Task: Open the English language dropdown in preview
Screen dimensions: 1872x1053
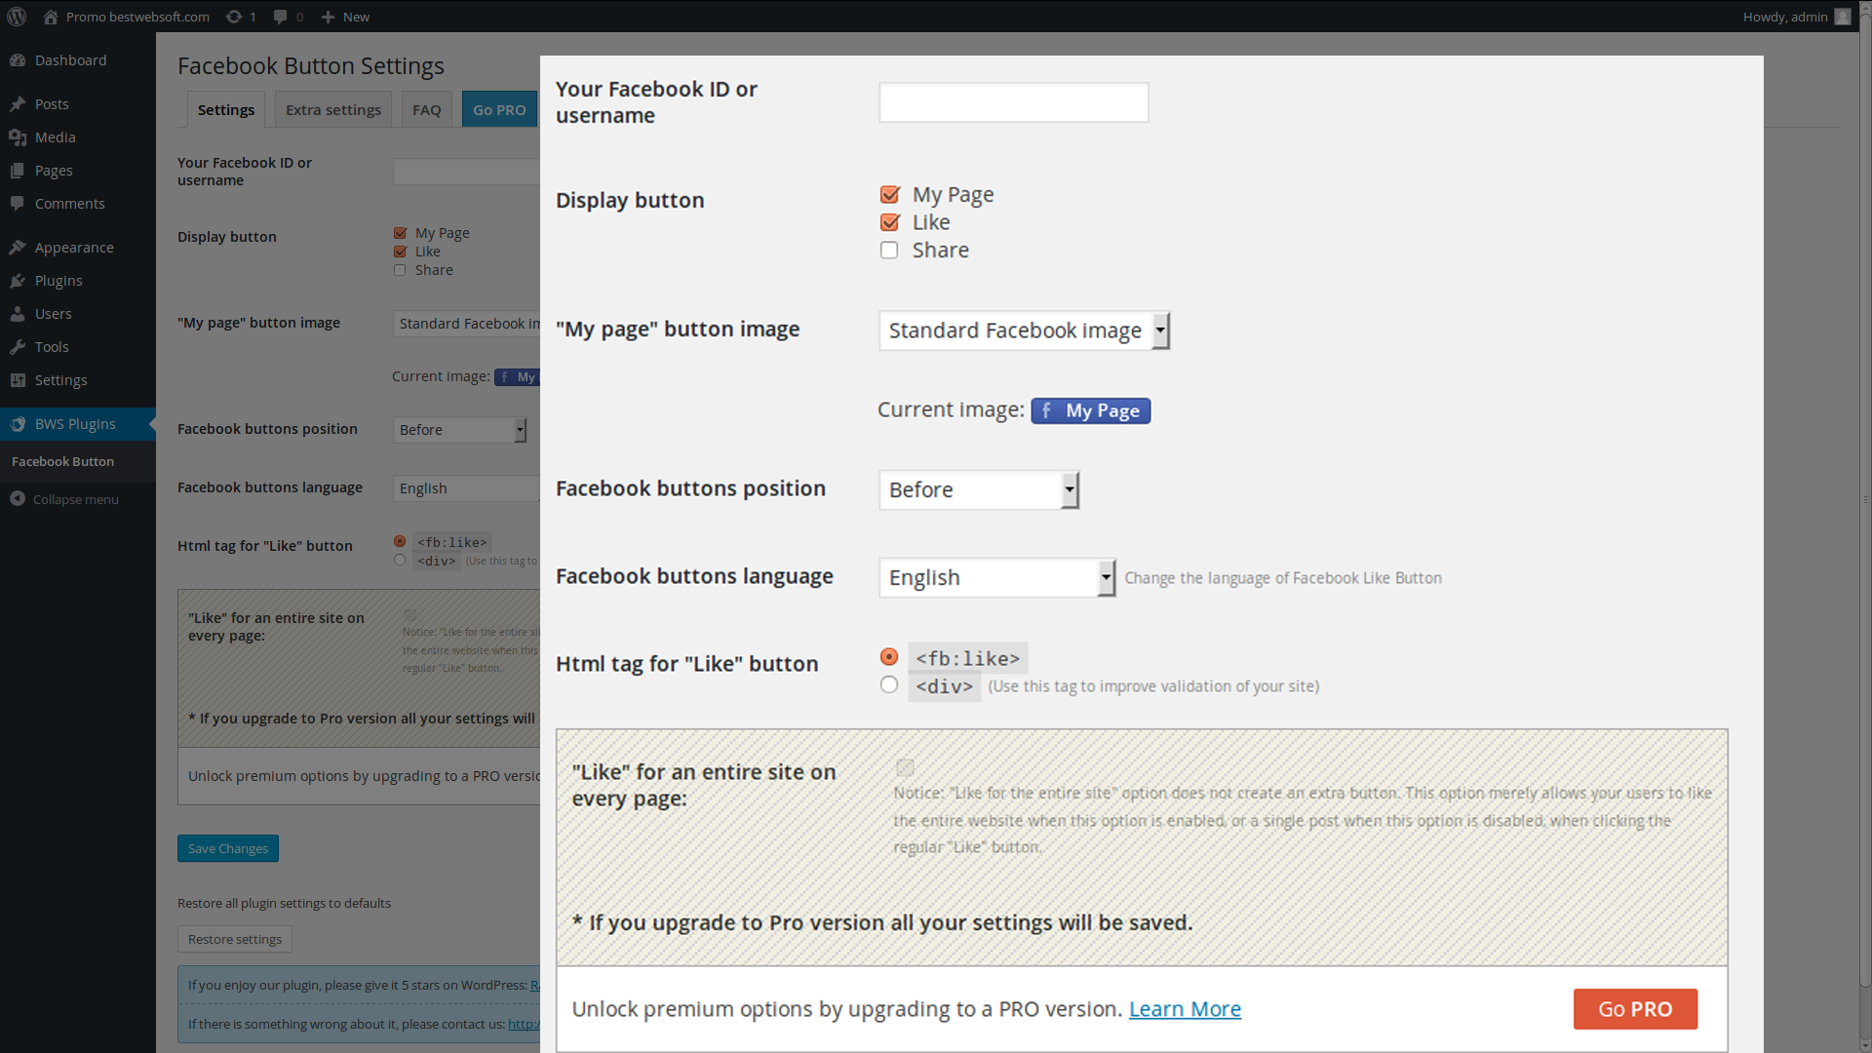Action: pos(996,577)
